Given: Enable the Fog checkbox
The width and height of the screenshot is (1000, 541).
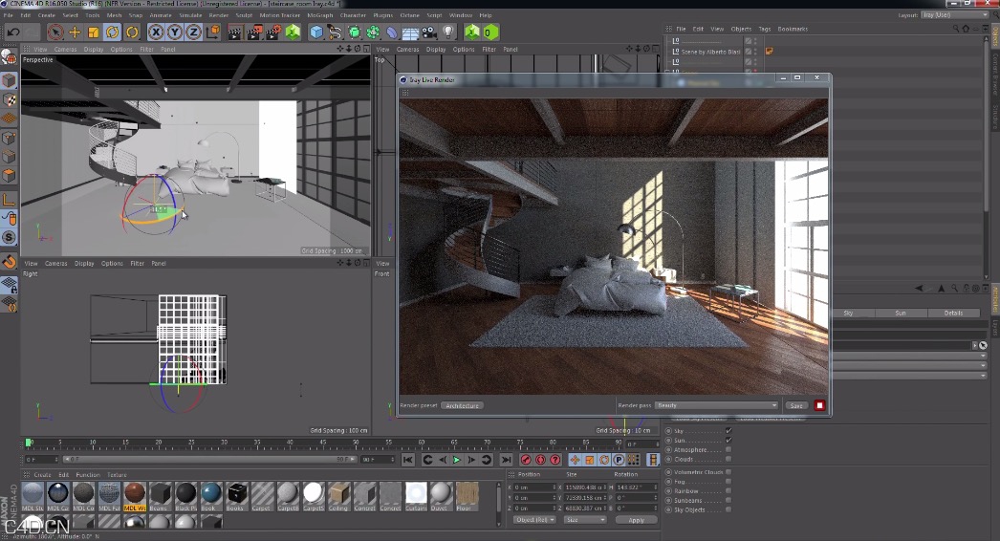Looking at the screenshot, I should pyautogui.click(x=728, y=482).
